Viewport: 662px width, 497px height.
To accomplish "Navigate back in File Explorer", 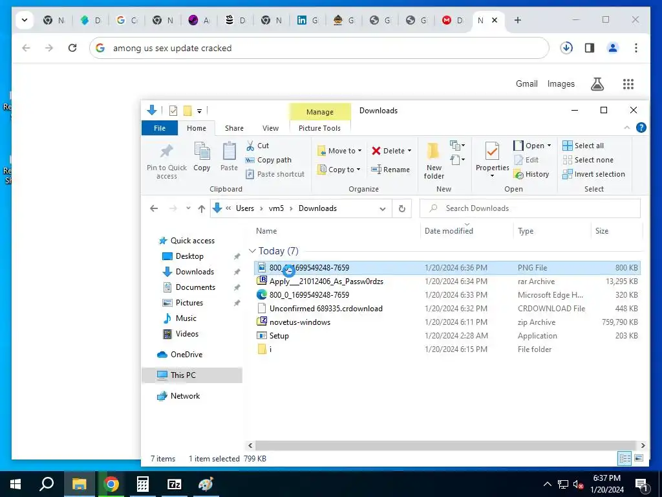I will pyautogui.click(x=154, y=208).
